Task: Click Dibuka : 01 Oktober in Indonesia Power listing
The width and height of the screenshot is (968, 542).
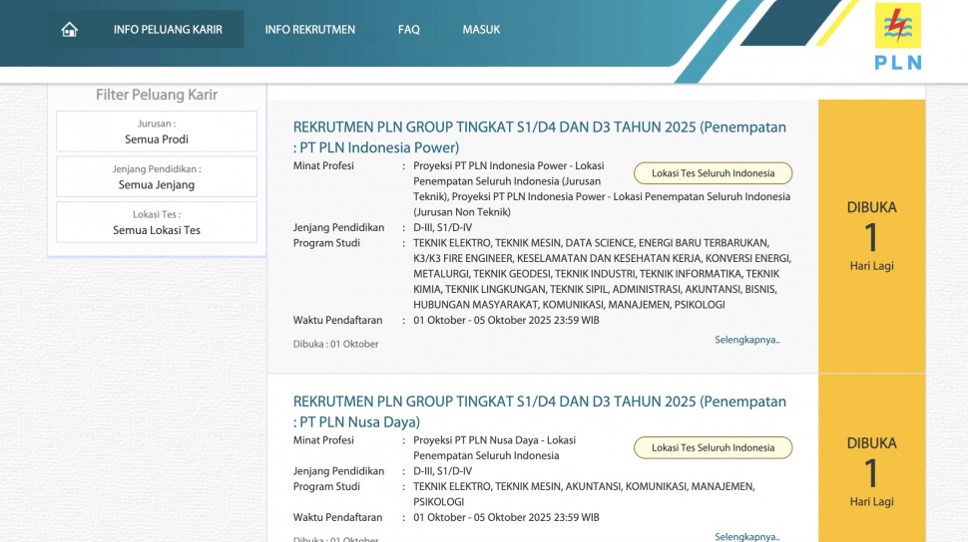Action: [336, 344]
